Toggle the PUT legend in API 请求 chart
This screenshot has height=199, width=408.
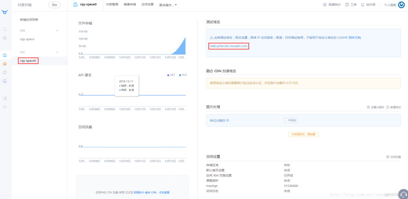183,75
